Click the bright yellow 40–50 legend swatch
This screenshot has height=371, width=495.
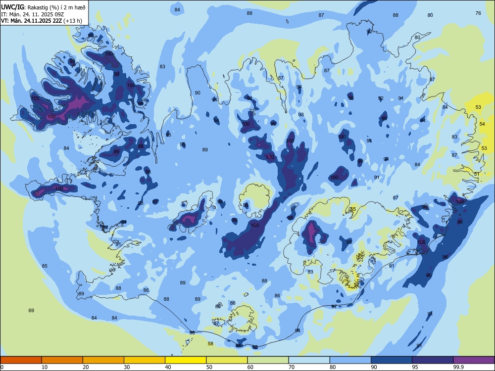[186, 360]
